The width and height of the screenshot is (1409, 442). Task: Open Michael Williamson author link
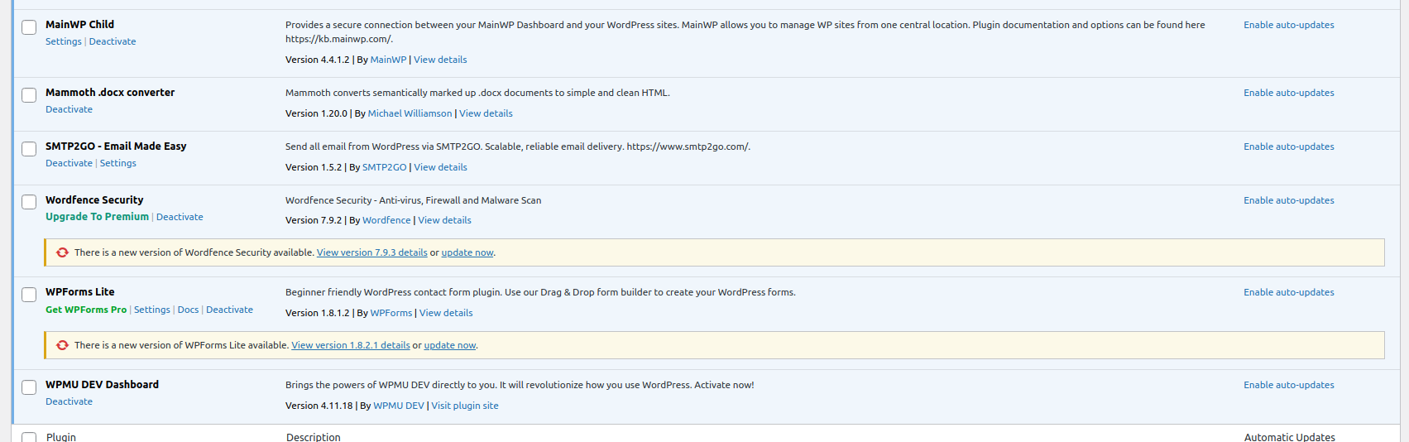[410, 113]
